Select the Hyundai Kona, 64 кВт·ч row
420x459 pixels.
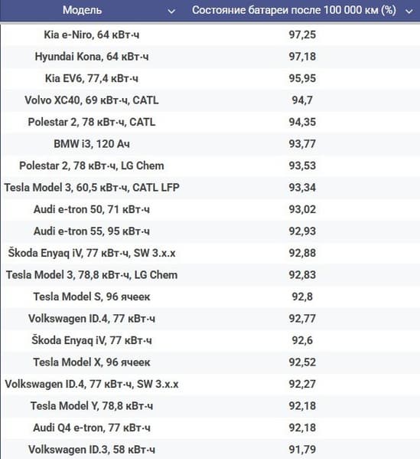click(x=212, y=57)
